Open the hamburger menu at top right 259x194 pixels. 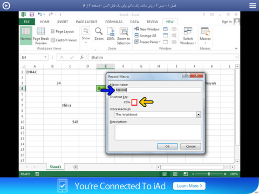pyautogui.click(x=253, y=6)
